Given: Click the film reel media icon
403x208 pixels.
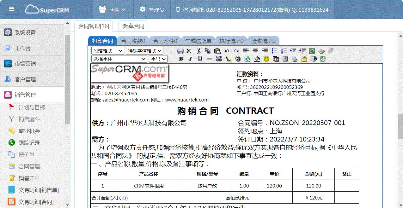Looking at the screenshot, I should (238, 59).
